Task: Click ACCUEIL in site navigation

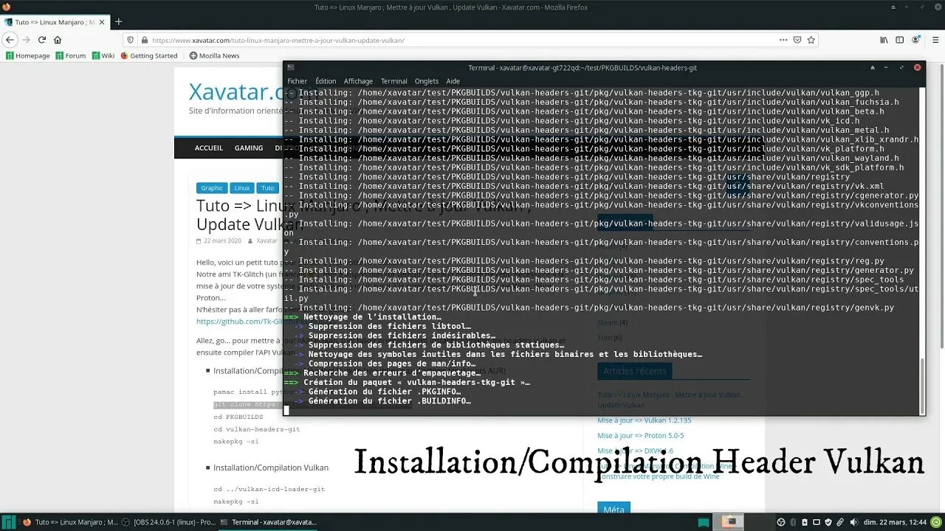Action: (209, 148)
